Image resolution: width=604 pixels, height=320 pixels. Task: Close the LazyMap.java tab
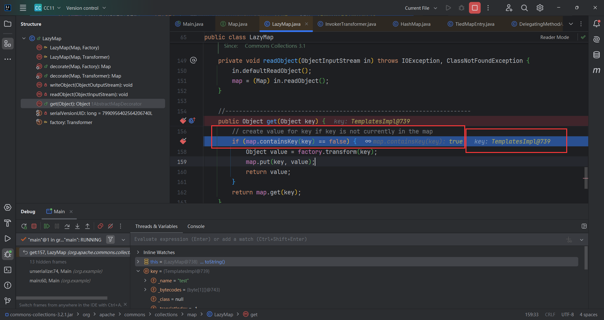(307, 24)
